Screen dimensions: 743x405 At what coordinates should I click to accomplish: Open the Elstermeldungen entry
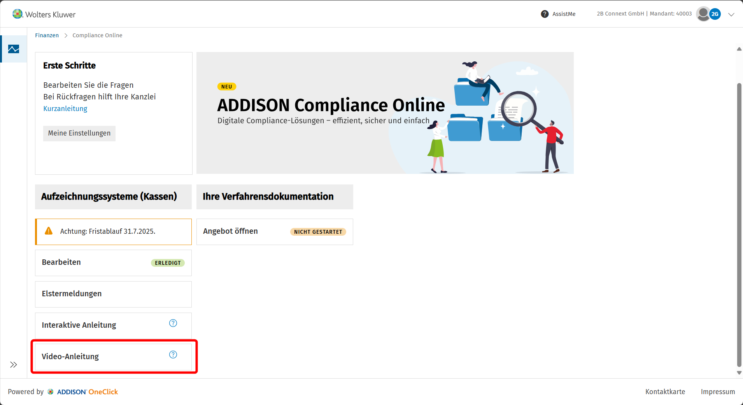[113, 294]
